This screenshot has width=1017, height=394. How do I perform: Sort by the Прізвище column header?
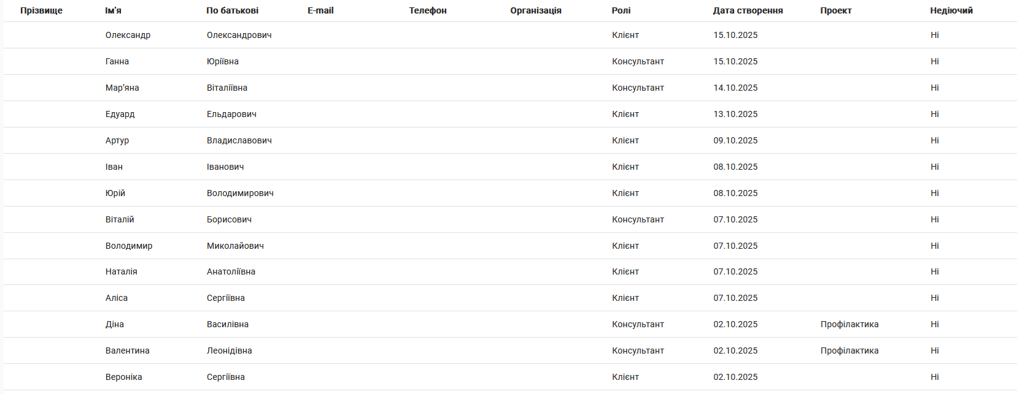click(x=41, y=10)
